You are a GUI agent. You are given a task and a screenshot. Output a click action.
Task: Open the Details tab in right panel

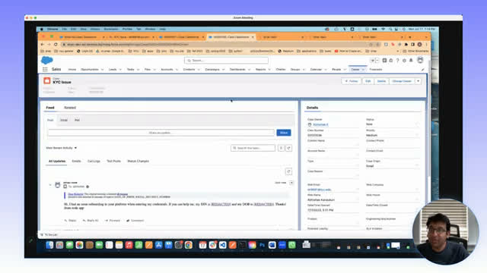tap(312, 108)
